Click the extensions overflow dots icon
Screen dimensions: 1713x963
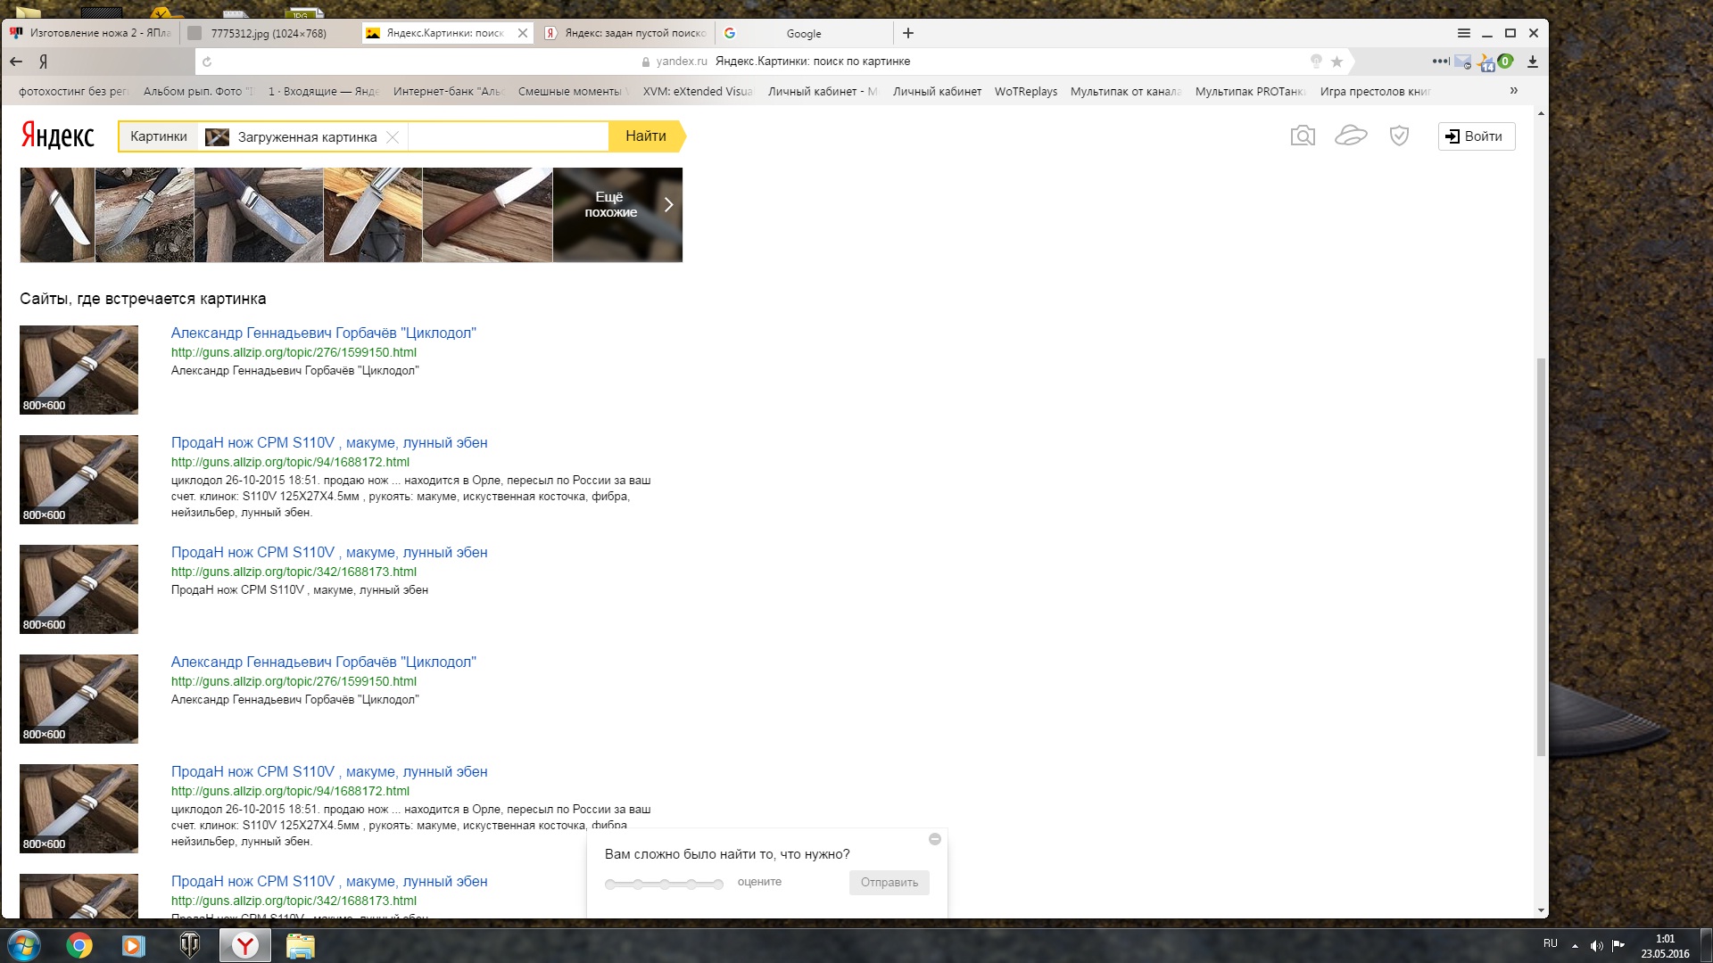(1440, 62)
